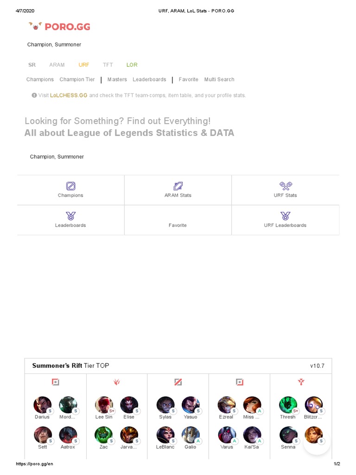The height and width of the screenshot is (475, 356).
Task: Open the Champion Tier menu link
Action: tap(77, 80)
